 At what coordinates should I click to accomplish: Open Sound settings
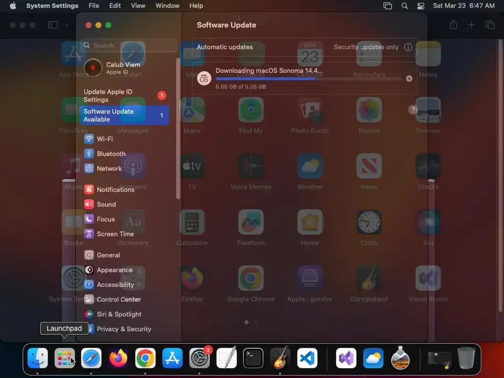pyautogui.click(x=126, y=204)
